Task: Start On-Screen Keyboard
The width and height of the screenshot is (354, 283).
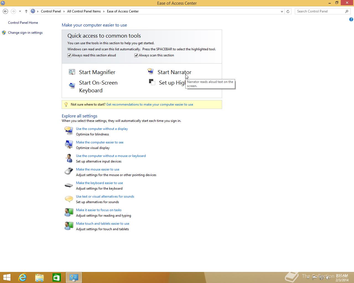Action: 98,87
